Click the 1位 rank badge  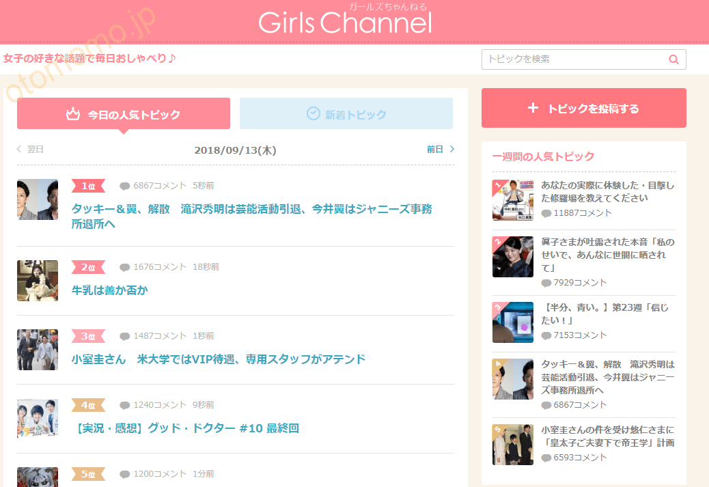88,186
